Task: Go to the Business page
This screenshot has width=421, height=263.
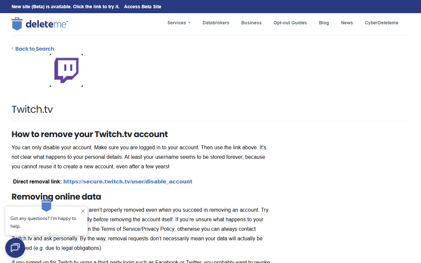Action: coord(251,23)
